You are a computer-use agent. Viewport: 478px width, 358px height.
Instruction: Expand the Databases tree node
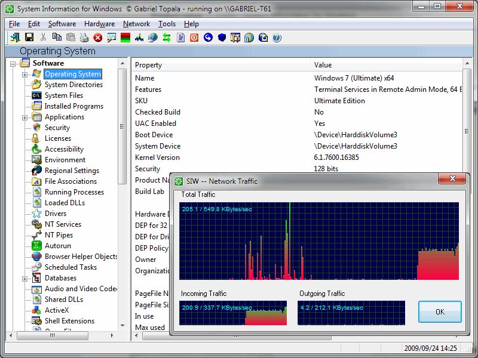pos(25,279)
